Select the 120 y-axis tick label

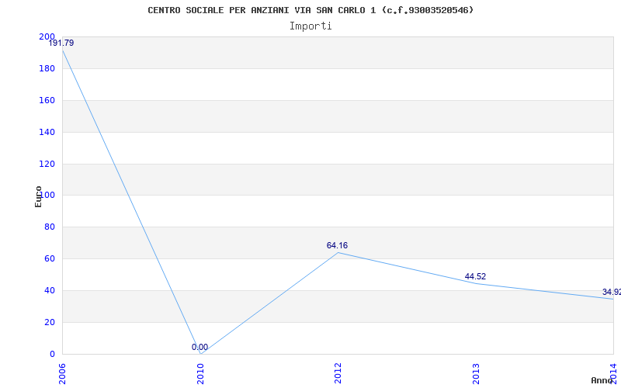[47, 164]
